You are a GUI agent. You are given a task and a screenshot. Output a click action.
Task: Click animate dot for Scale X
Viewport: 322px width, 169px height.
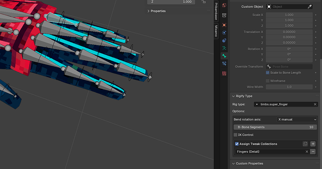click(x=315, y=15)
